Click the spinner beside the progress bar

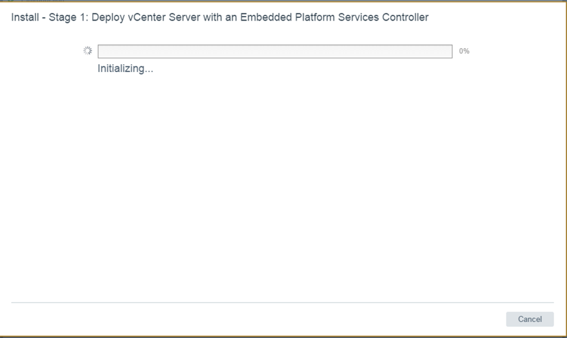click(x=88, y=51)
